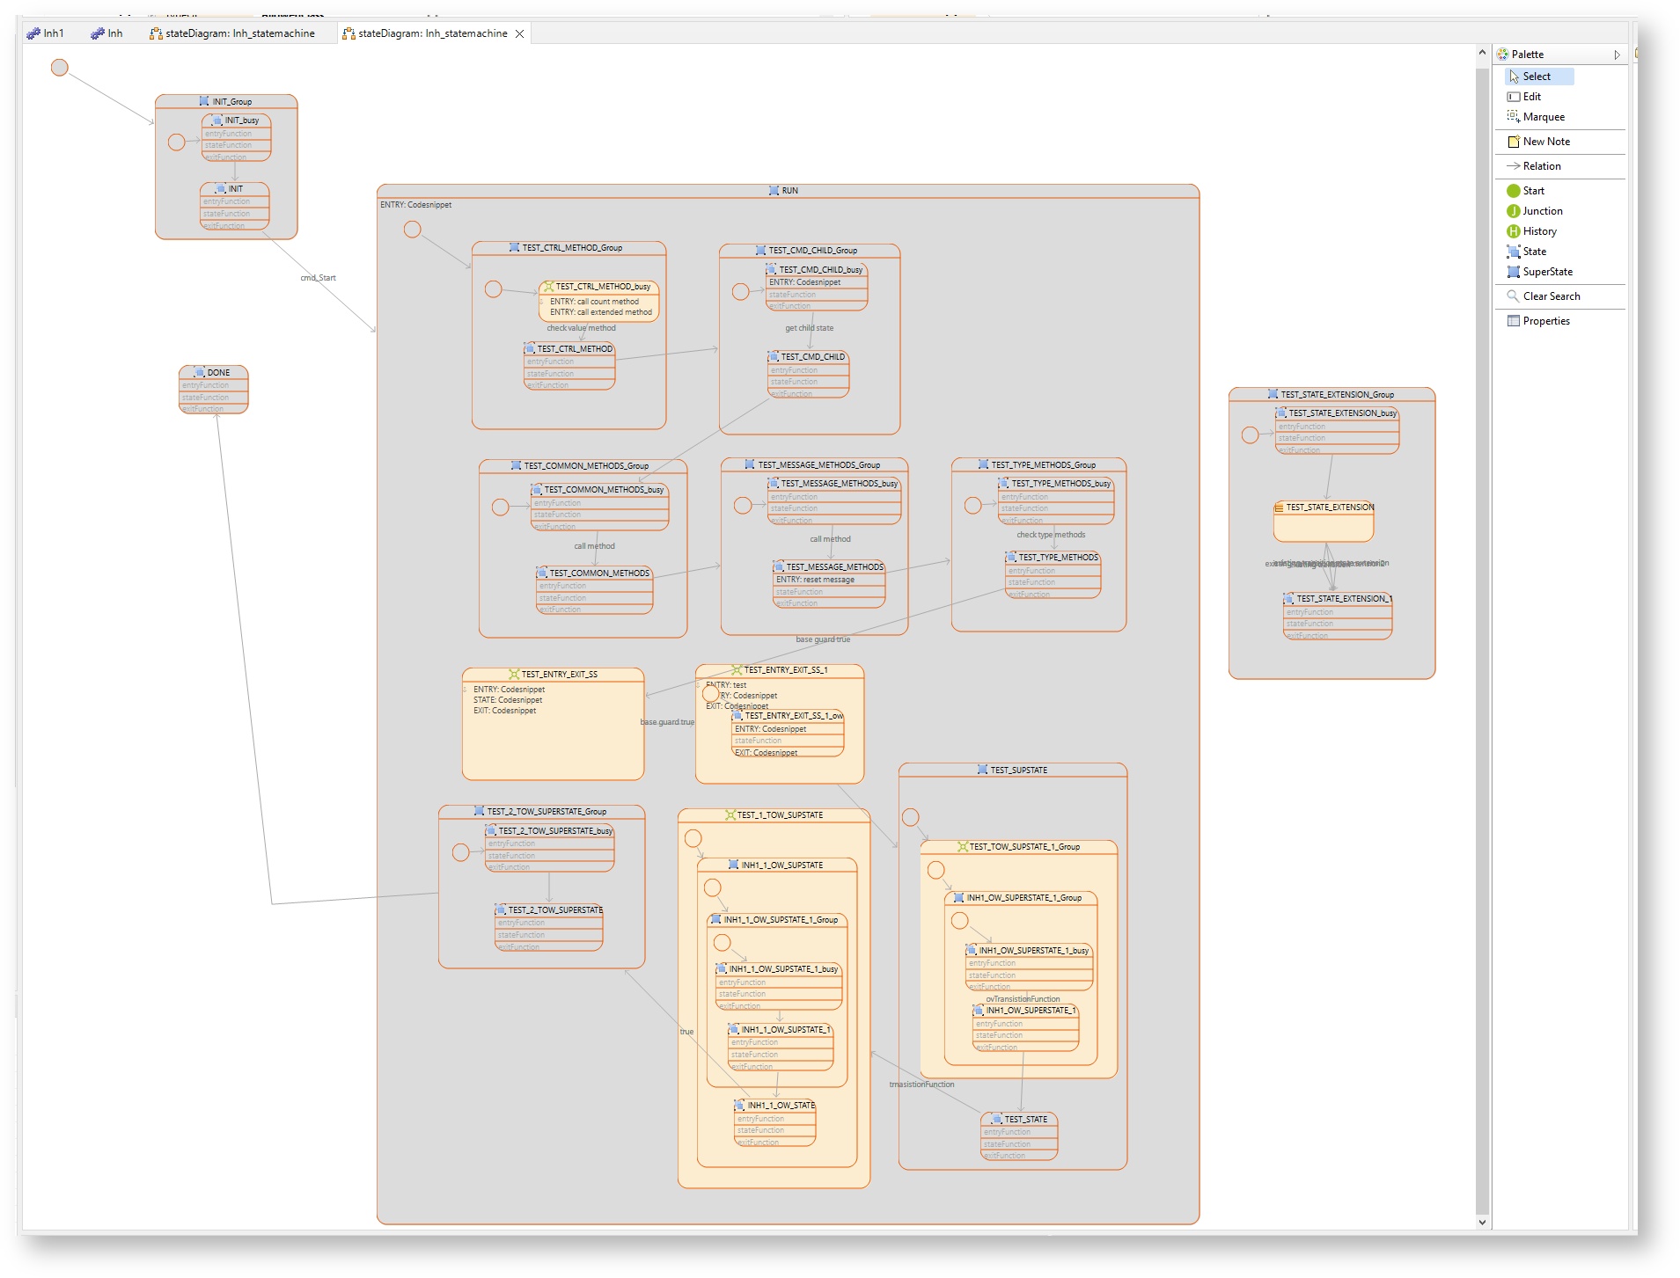Pick the Junction tool from palette
Image resolution: width=1680 pixels, height=1278 pixels.
[1542, 211]
